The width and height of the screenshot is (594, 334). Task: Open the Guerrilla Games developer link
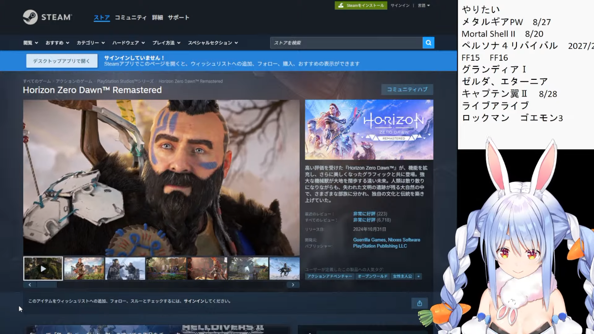[369, 240]
